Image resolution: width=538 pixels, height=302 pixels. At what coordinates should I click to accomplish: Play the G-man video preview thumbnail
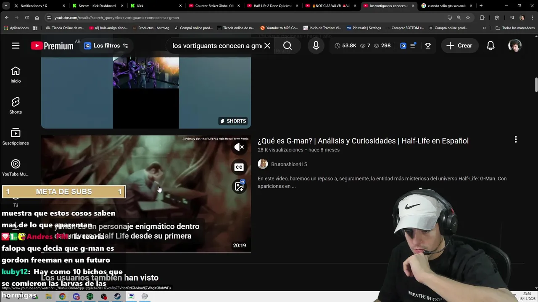click(x=146, y=194)
